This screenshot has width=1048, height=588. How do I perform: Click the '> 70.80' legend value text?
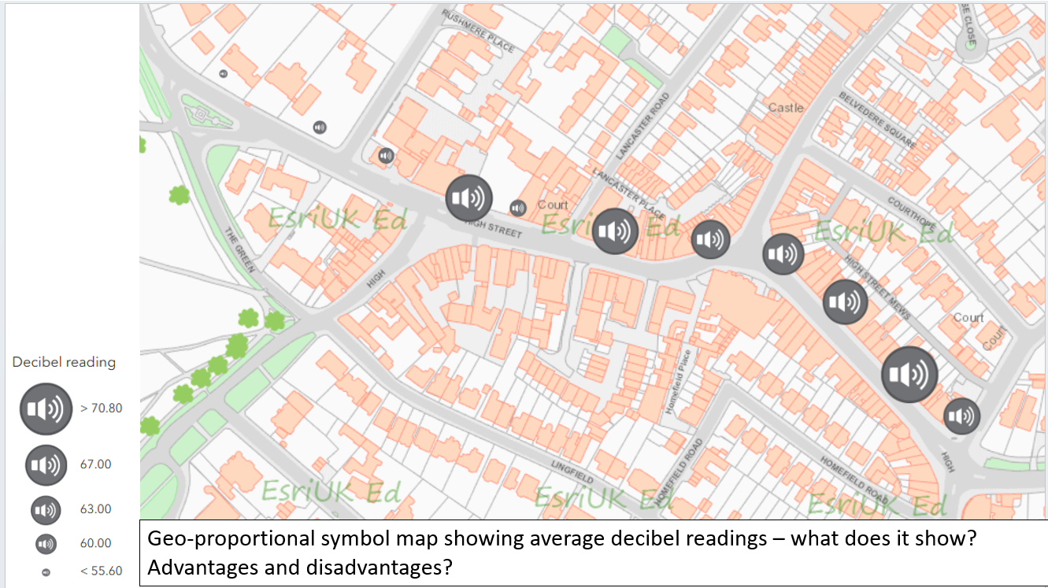(x=102, y=409)
